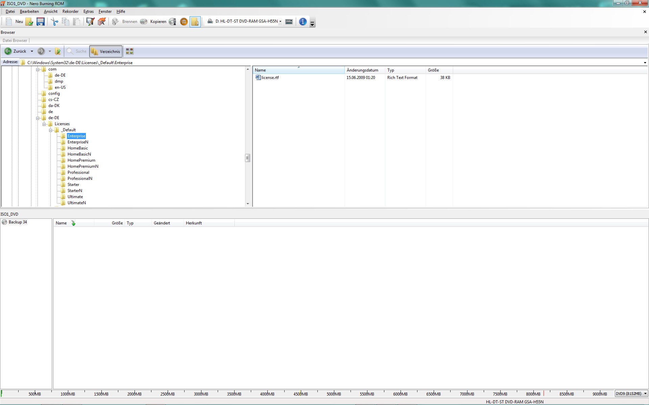Click the recorder selection icon beside drive dropdown
Screen dimensions: 649x405
(x=289, y=22)
